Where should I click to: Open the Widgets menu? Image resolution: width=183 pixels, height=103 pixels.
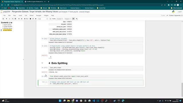pyautogui.click(x=46, y=15)
